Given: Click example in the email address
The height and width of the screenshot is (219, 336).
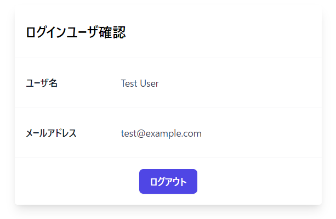Looking at the screenshot, I should point(164,133).
